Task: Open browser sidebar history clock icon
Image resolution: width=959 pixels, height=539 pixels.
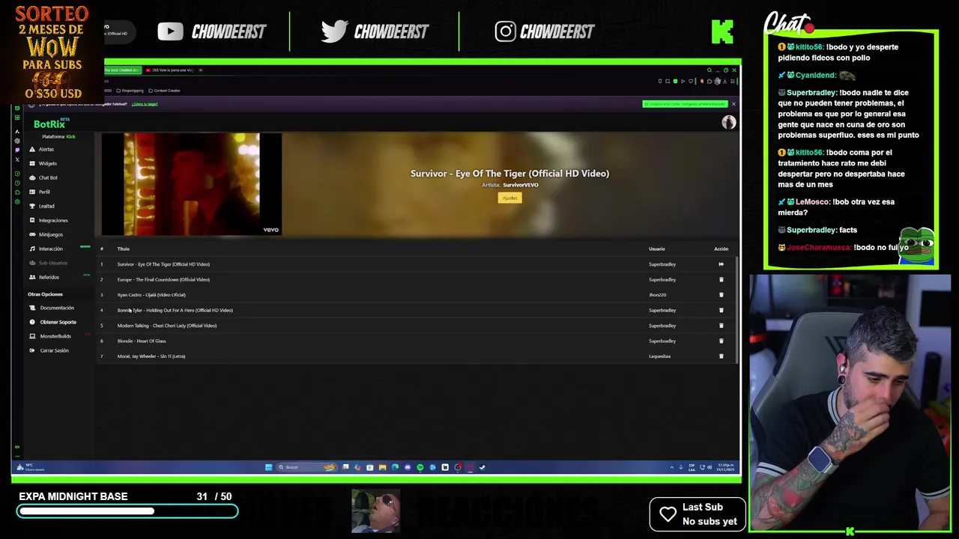Action: click(x=17, y=183)
